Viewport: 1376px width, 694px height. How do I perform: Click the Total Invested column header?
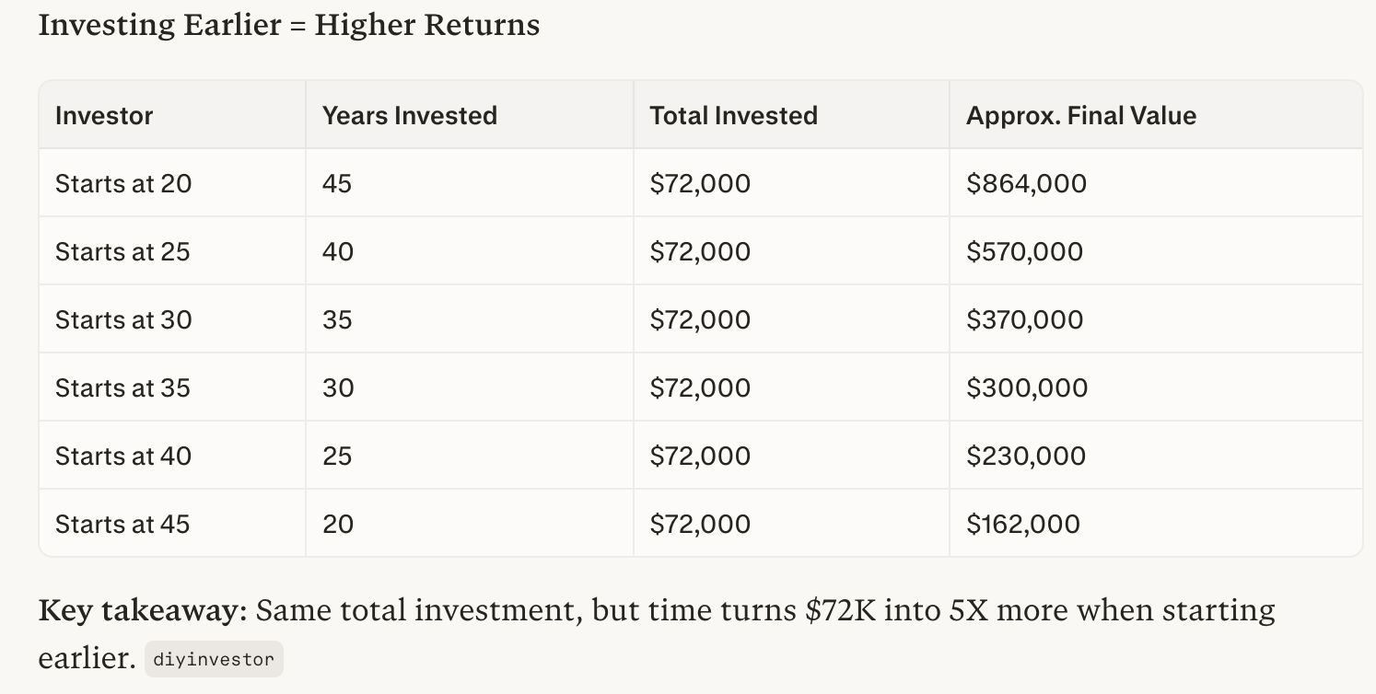tap(733, 116)
